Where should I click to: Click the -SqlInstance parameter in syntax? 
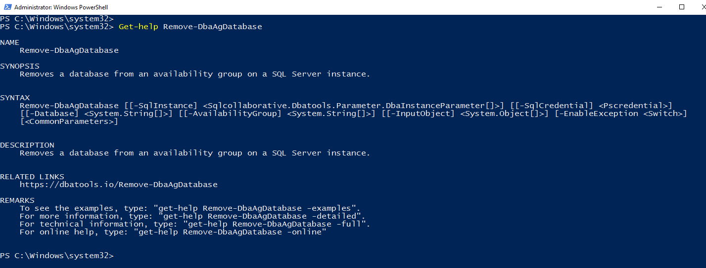pyautogui.click(x=160, y=106)
